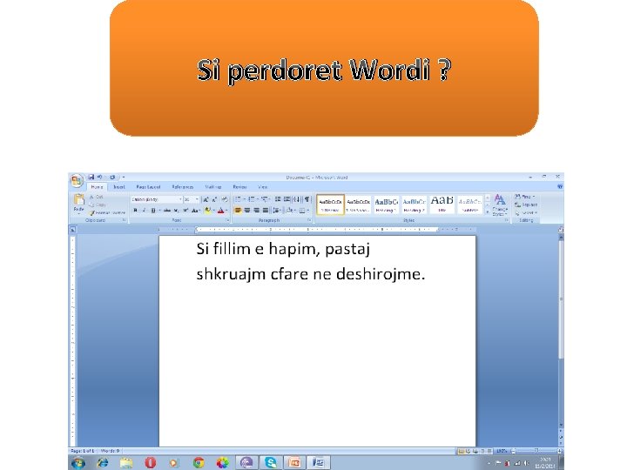Toggle Bold formatting
This screenshot has height=470, width=627.
(135, 211)
